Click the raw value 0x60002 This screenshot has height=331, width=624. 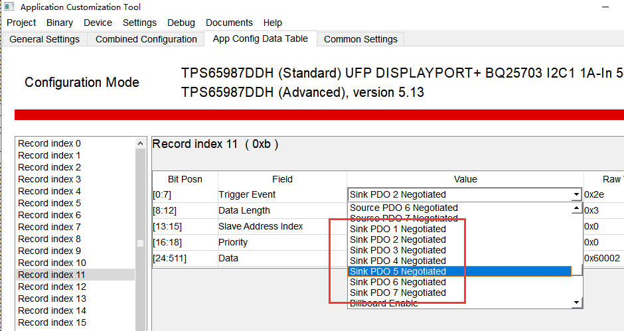pos(602,258)
